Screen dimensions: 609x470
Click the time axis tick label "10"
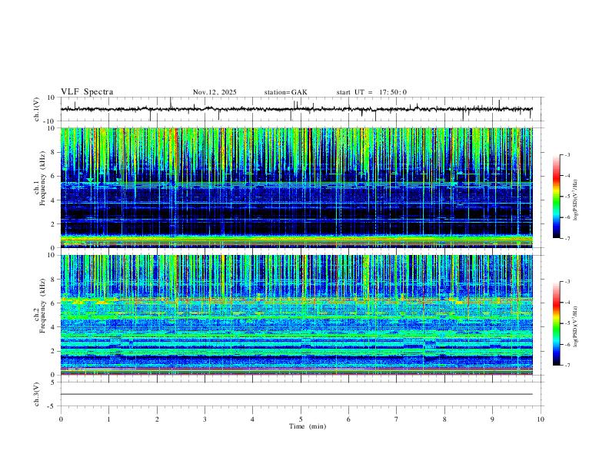(x=541, y=419)
